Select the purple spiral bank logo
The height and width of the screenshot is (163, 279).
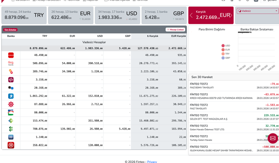point(11,80)
